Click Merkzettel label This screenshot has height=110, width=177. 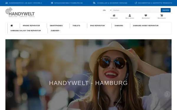click(146, 18)
